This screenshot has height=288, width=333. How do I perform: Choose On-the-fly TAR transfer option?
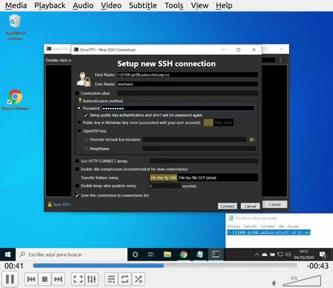(x=163, y=177)
